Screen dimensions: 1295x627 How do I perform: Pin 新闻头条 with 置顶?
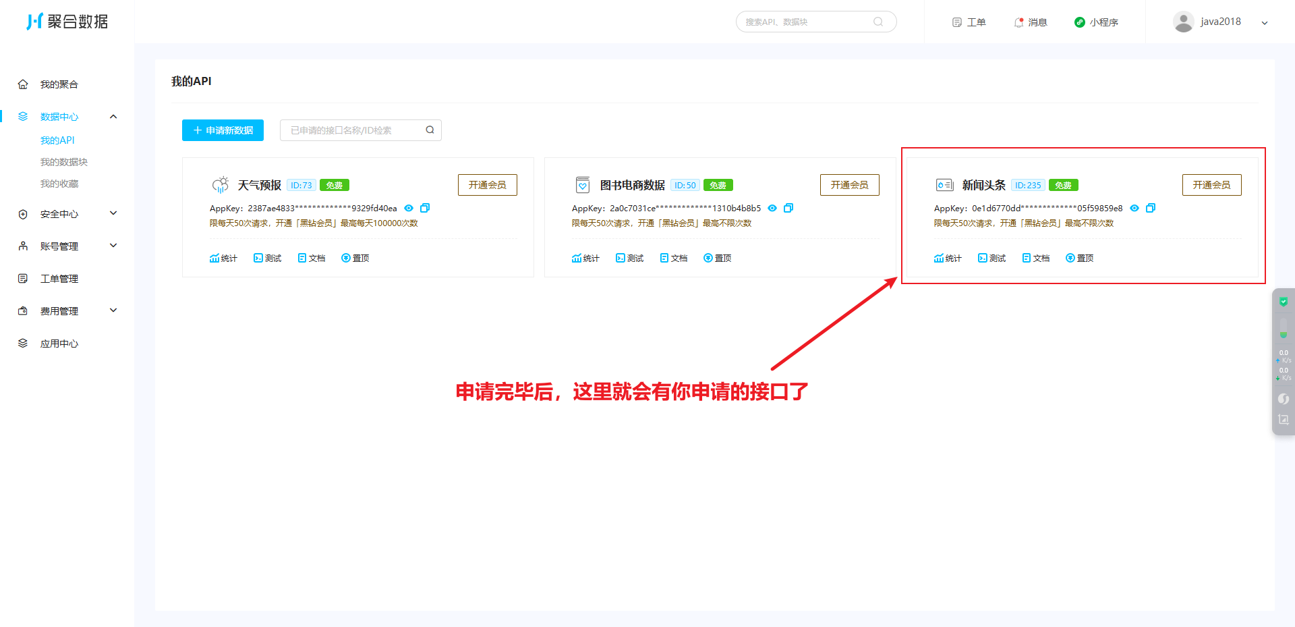coord(1080,258)
